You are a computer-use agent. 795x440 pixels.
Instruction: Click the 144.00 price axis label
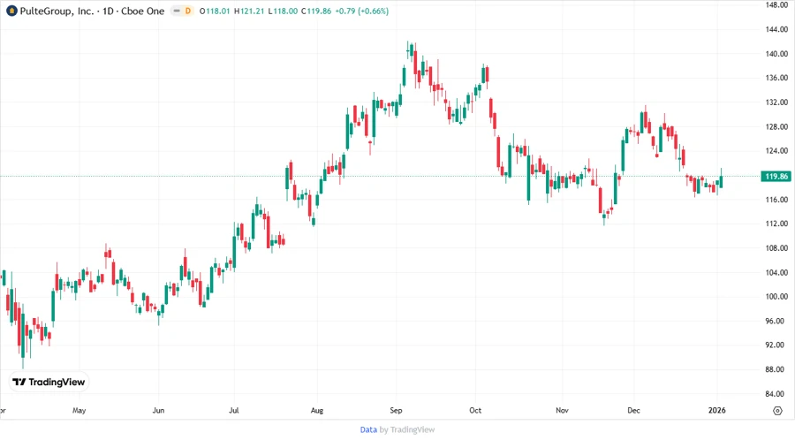776,29
